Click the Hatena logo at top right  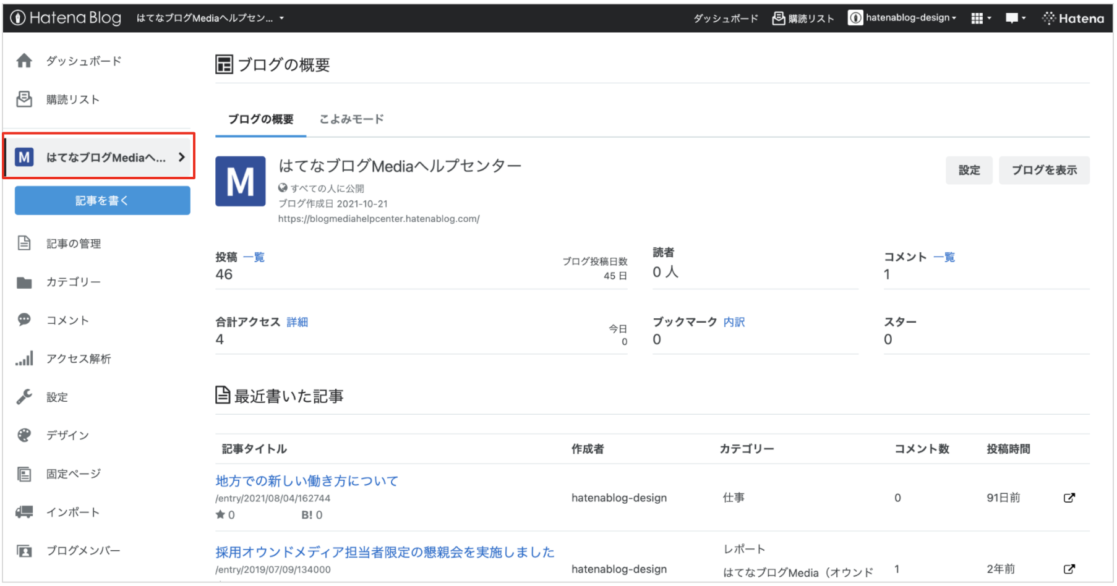[1073, 17]
